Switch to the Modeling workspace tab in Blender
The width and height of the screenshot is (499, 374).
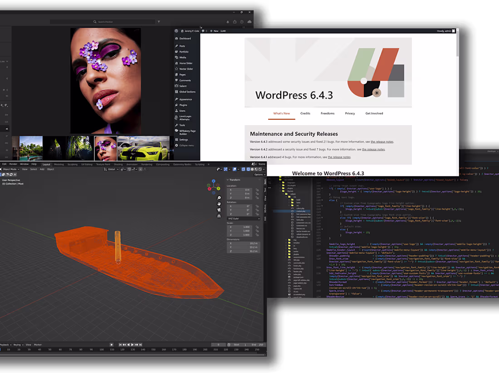click(59, 165)
